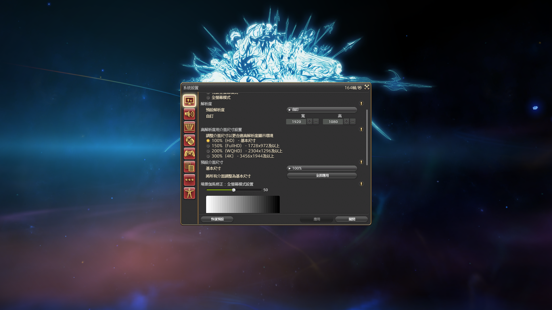Image resolution: width=552 pixels, height=310 pixels.
Task: Select the 全螢幕模式 fullscreen radio button
Action: (208, 98)
